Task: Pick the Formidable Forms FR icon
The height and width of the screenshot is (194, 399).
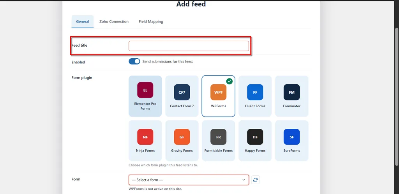Action: (218, 137)
